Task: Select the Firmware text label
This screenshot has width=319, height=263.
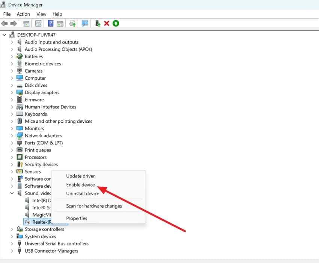Action: (x=34, y=100)
